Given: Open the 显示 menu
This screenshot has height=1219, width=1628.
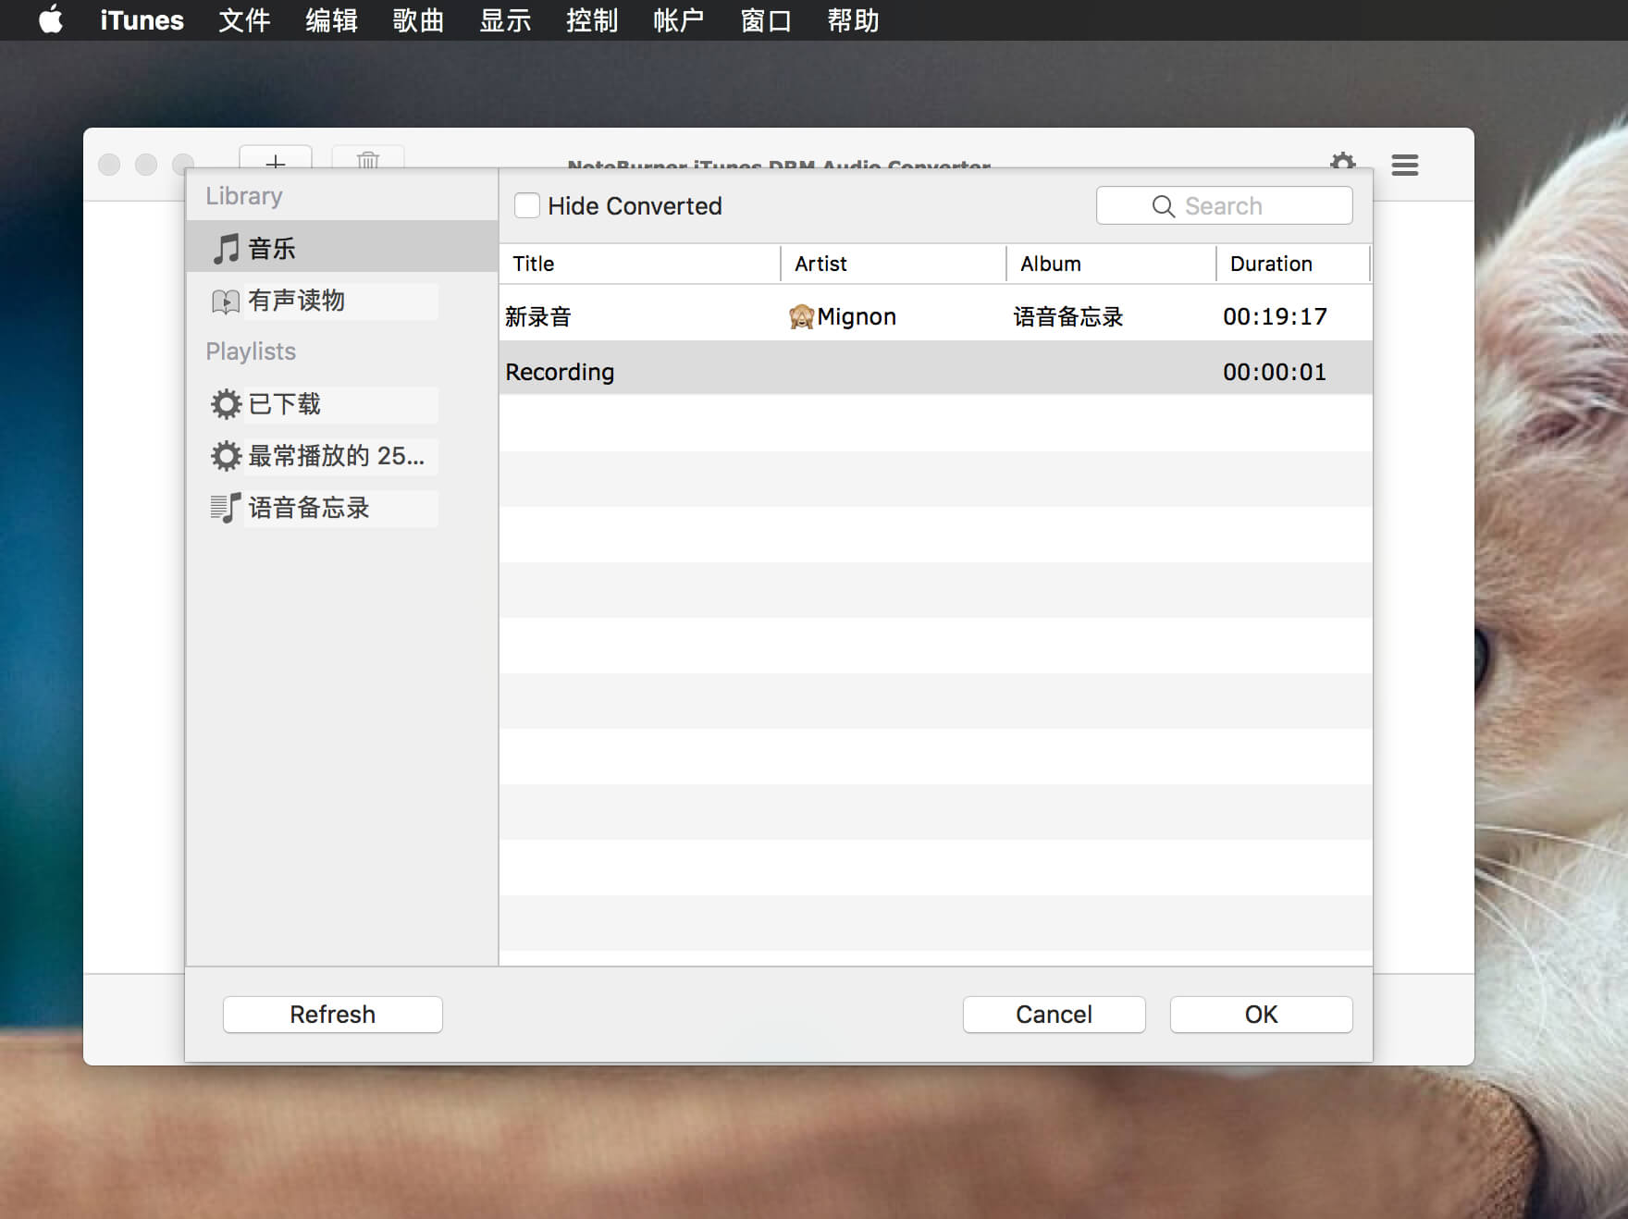Looking at the screenshot, I should tap(505, 19).
